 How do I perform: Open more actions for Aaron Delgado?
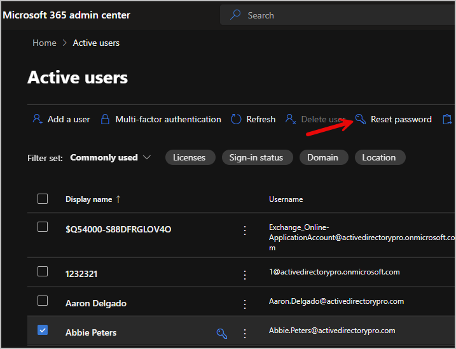pyautogui.click(x=245, y=304)
